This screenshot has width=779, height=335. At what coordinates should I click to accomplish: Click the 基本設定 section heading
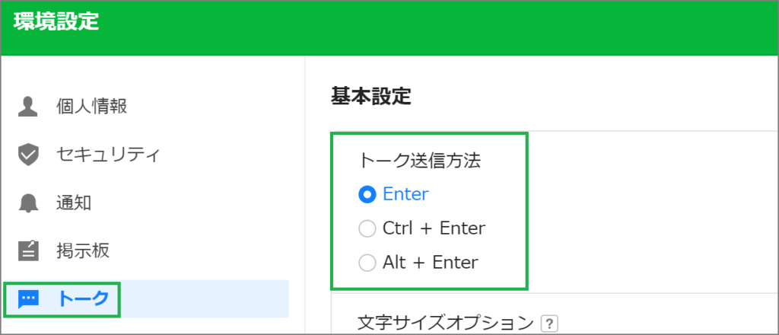[x=371, y=97]
